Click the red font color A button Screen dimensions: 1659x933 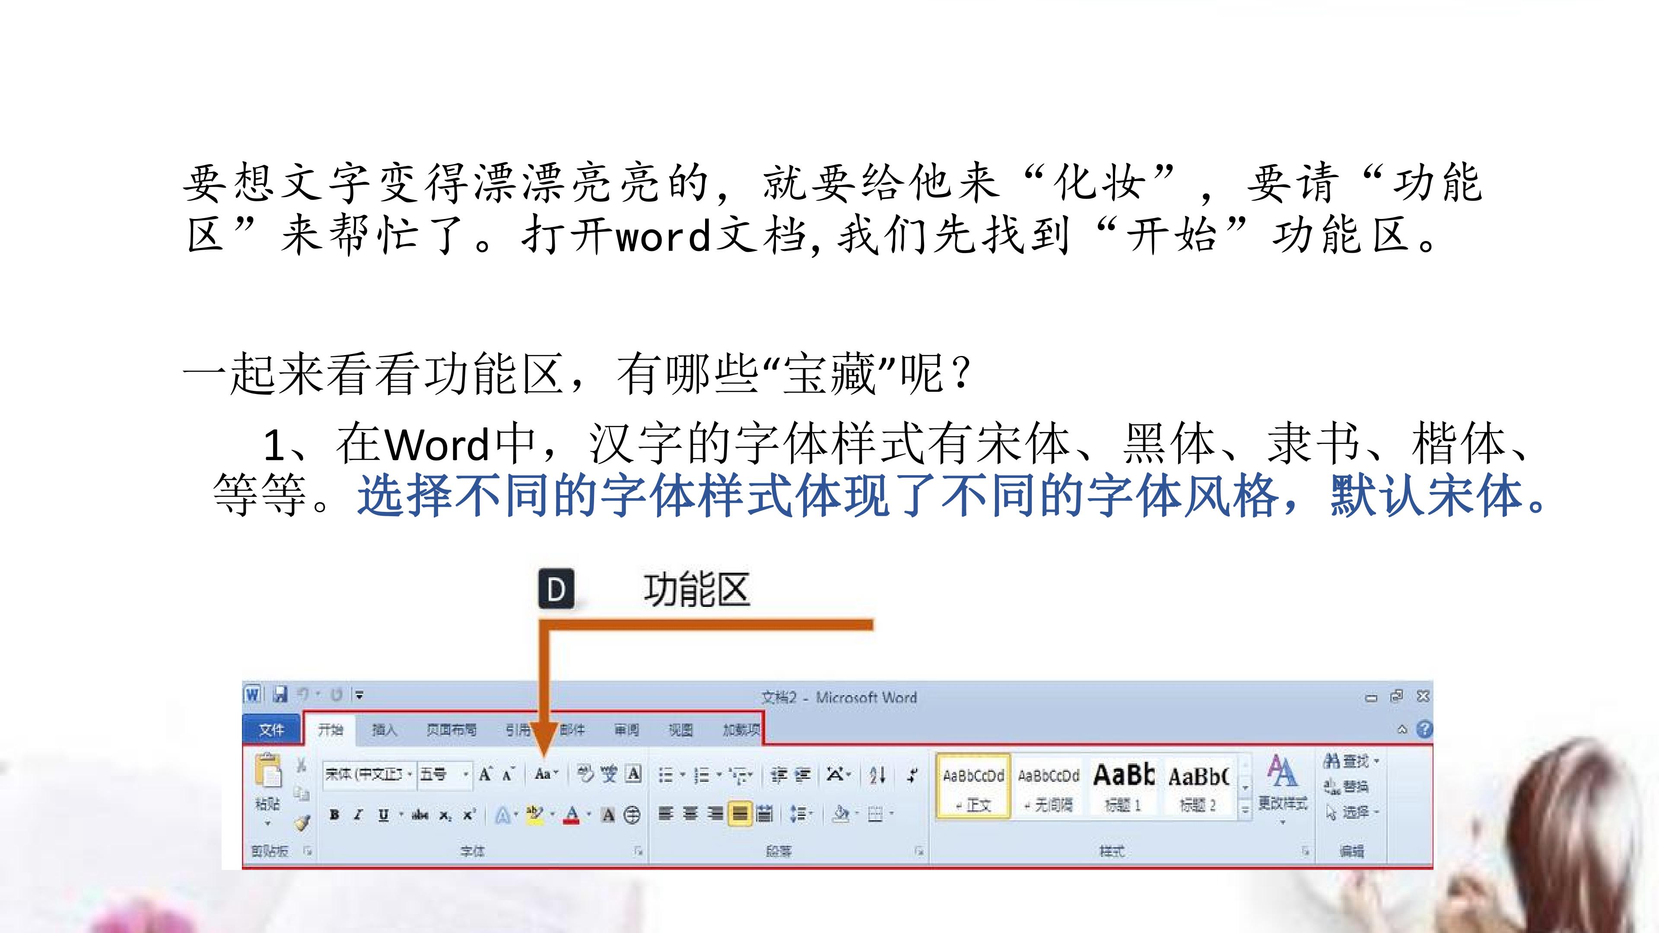pos(571,815)
